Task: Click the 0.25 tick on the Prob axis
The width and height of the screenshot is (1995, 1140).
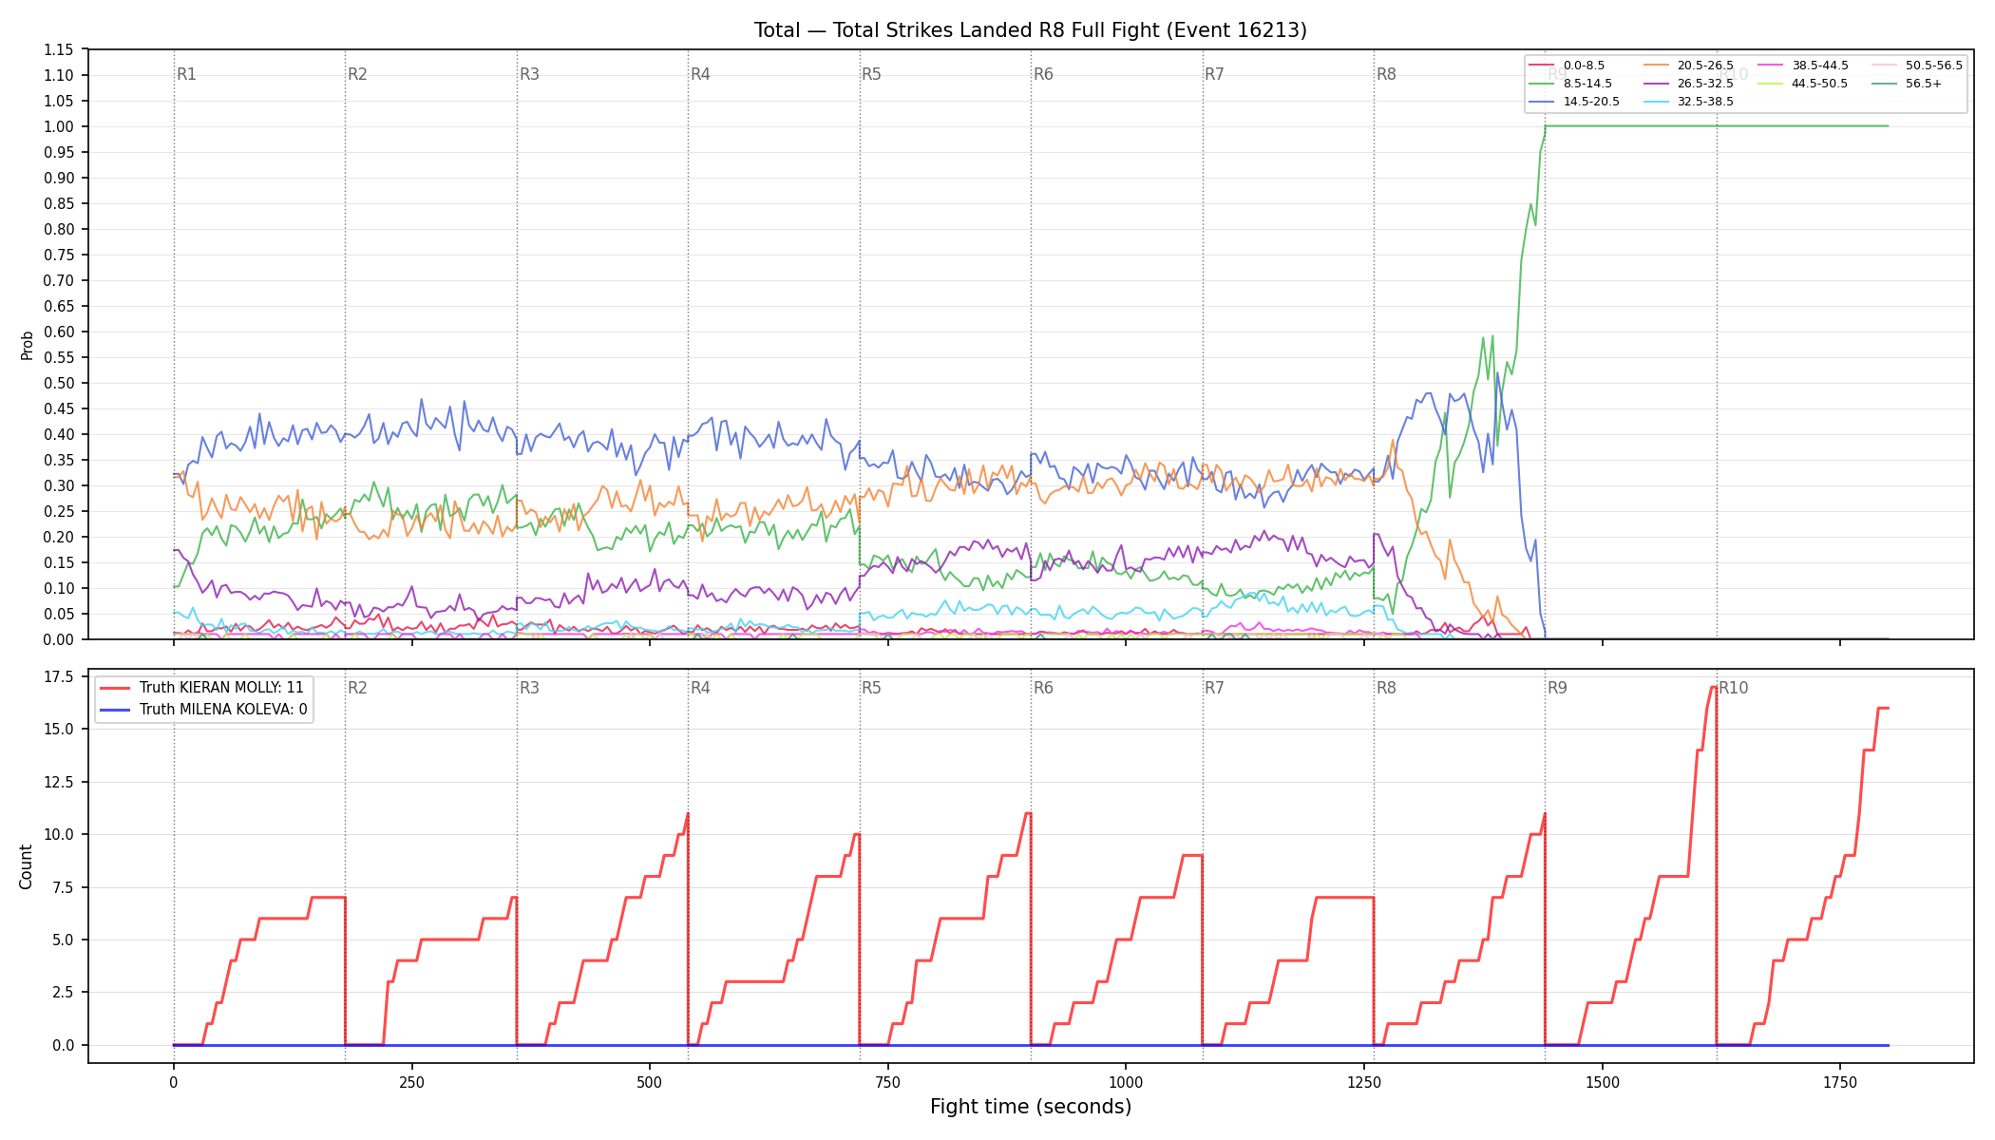Action: pyautogui.click(x=59, y=511)
